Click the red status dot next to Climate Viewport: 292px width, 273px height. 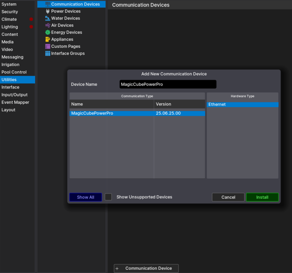(31, 19)
